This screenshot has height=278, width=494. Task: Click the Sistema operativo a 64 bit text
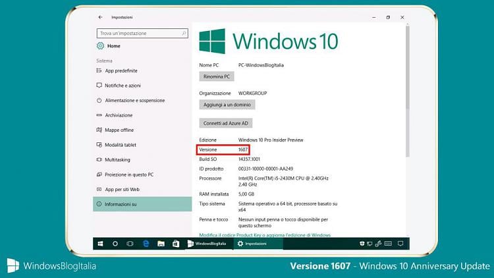[288, 207]
